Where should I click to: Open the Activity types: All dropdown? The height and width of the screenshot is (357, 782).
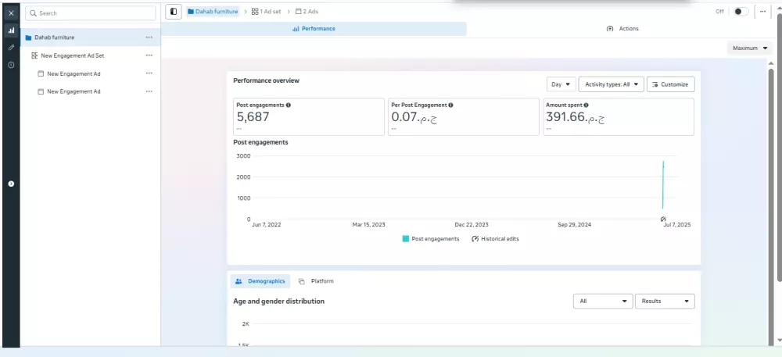(x=611, y=84)
